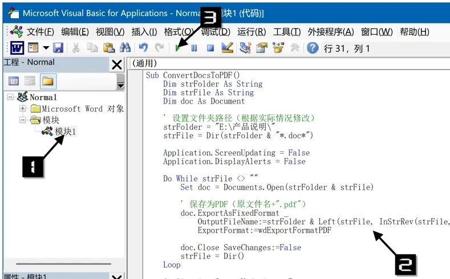Toggle Folders view in project panel

(48, 81)
